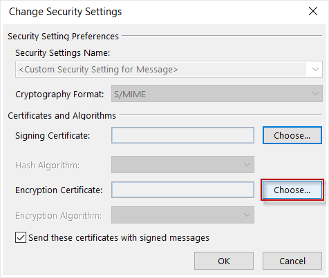Open the Security Settings Name dropdown

pos(169,69)
